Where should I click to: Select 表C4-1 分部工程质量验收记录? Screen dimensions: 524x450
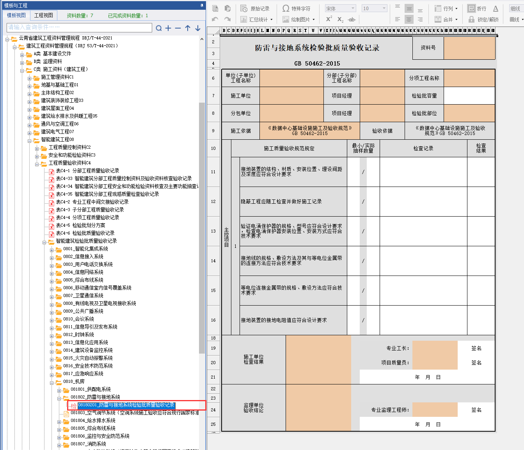coord(87,171)
